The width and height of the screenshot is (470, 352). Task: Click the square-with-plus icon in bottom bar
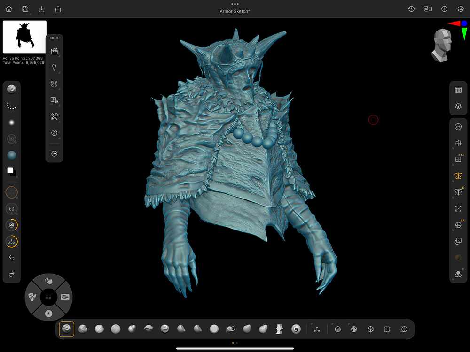(387, 329)
